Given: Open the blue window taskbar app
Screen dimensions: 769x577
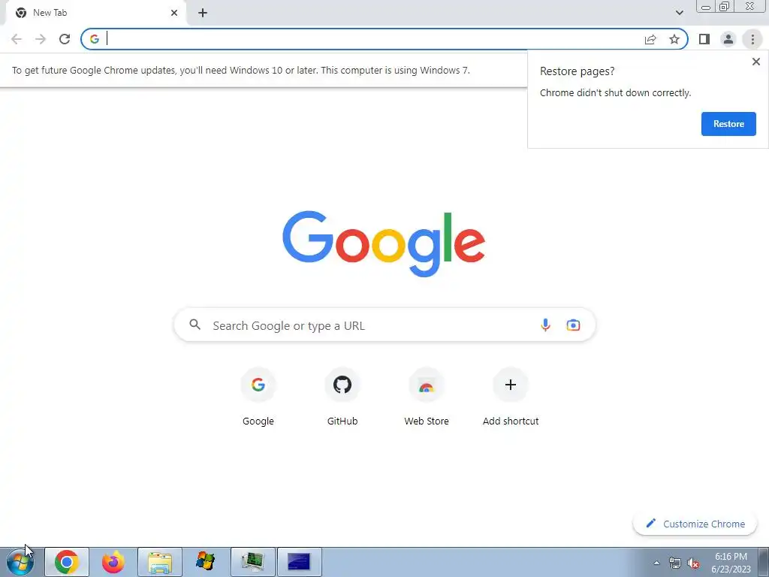Looking at the screenshot, I should (299, 562).
